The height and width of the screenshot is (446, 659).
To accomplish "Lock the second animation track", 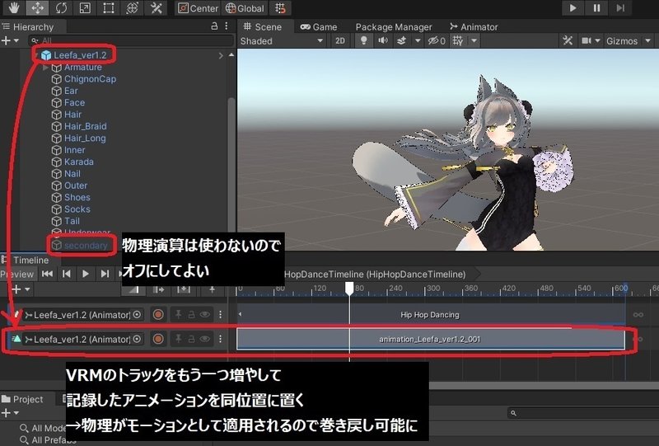I will click(191, 339).
